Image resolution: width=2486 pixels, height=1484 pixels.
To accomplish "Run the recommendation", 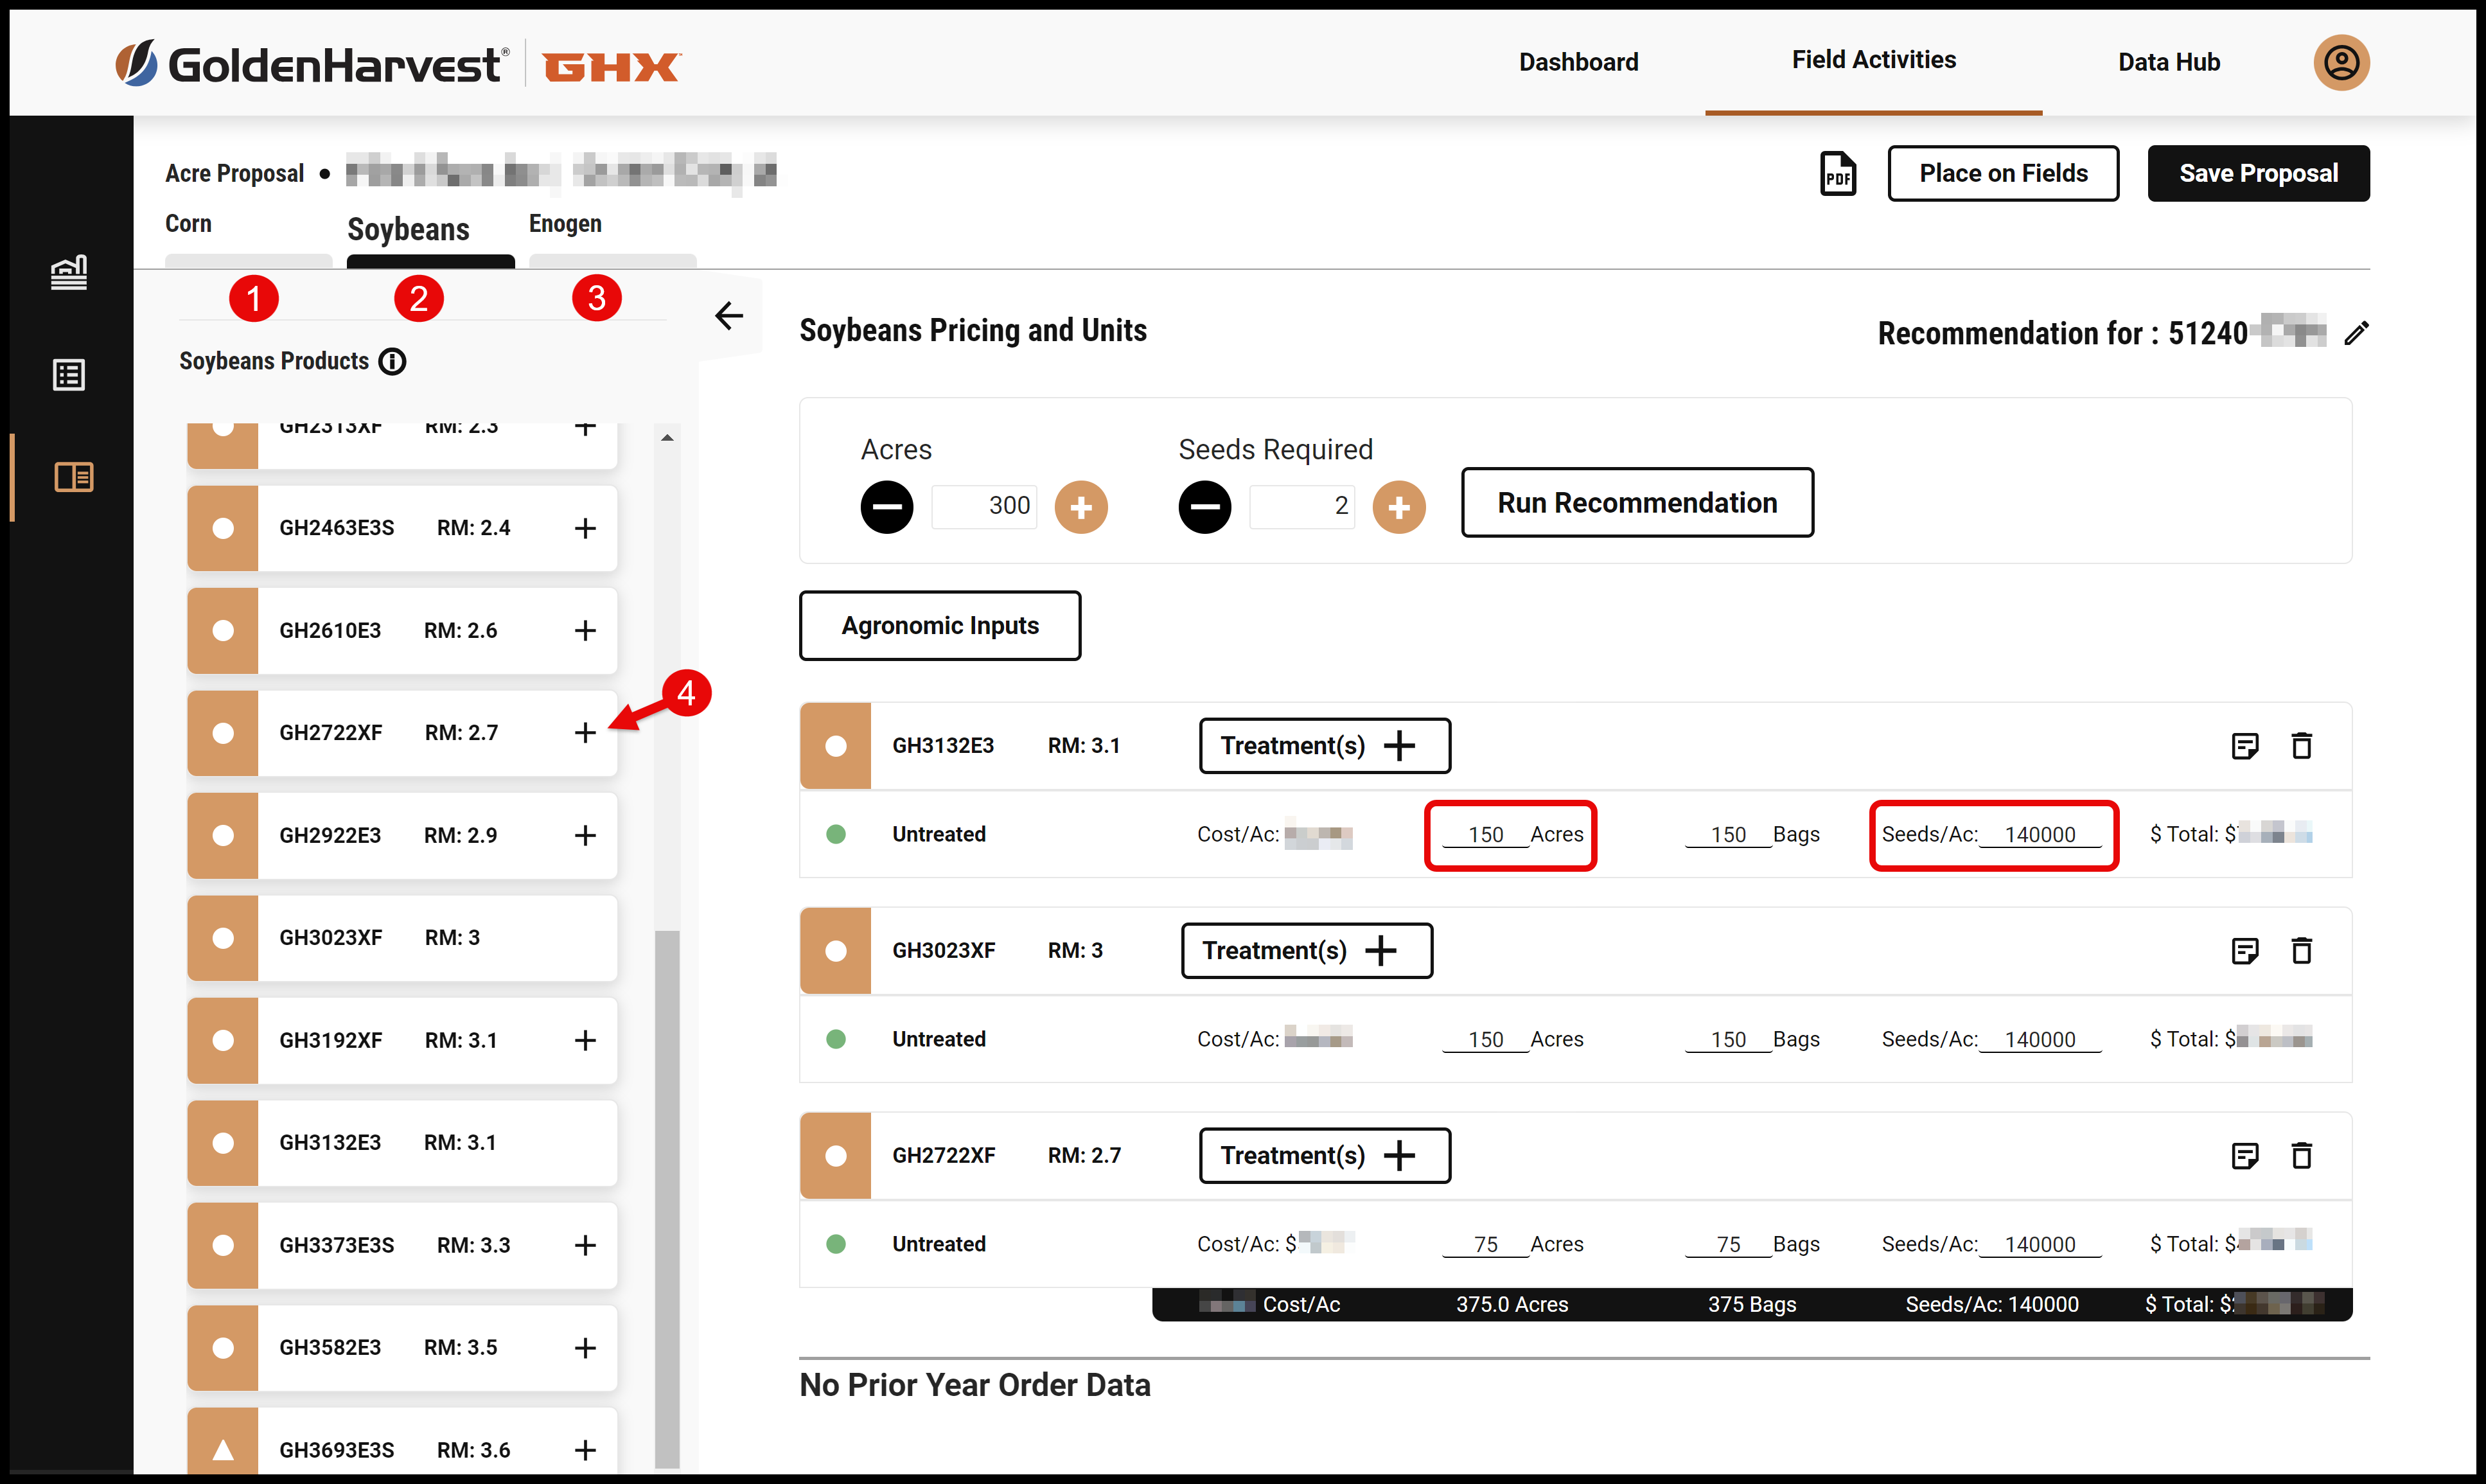I will 1637,503.
